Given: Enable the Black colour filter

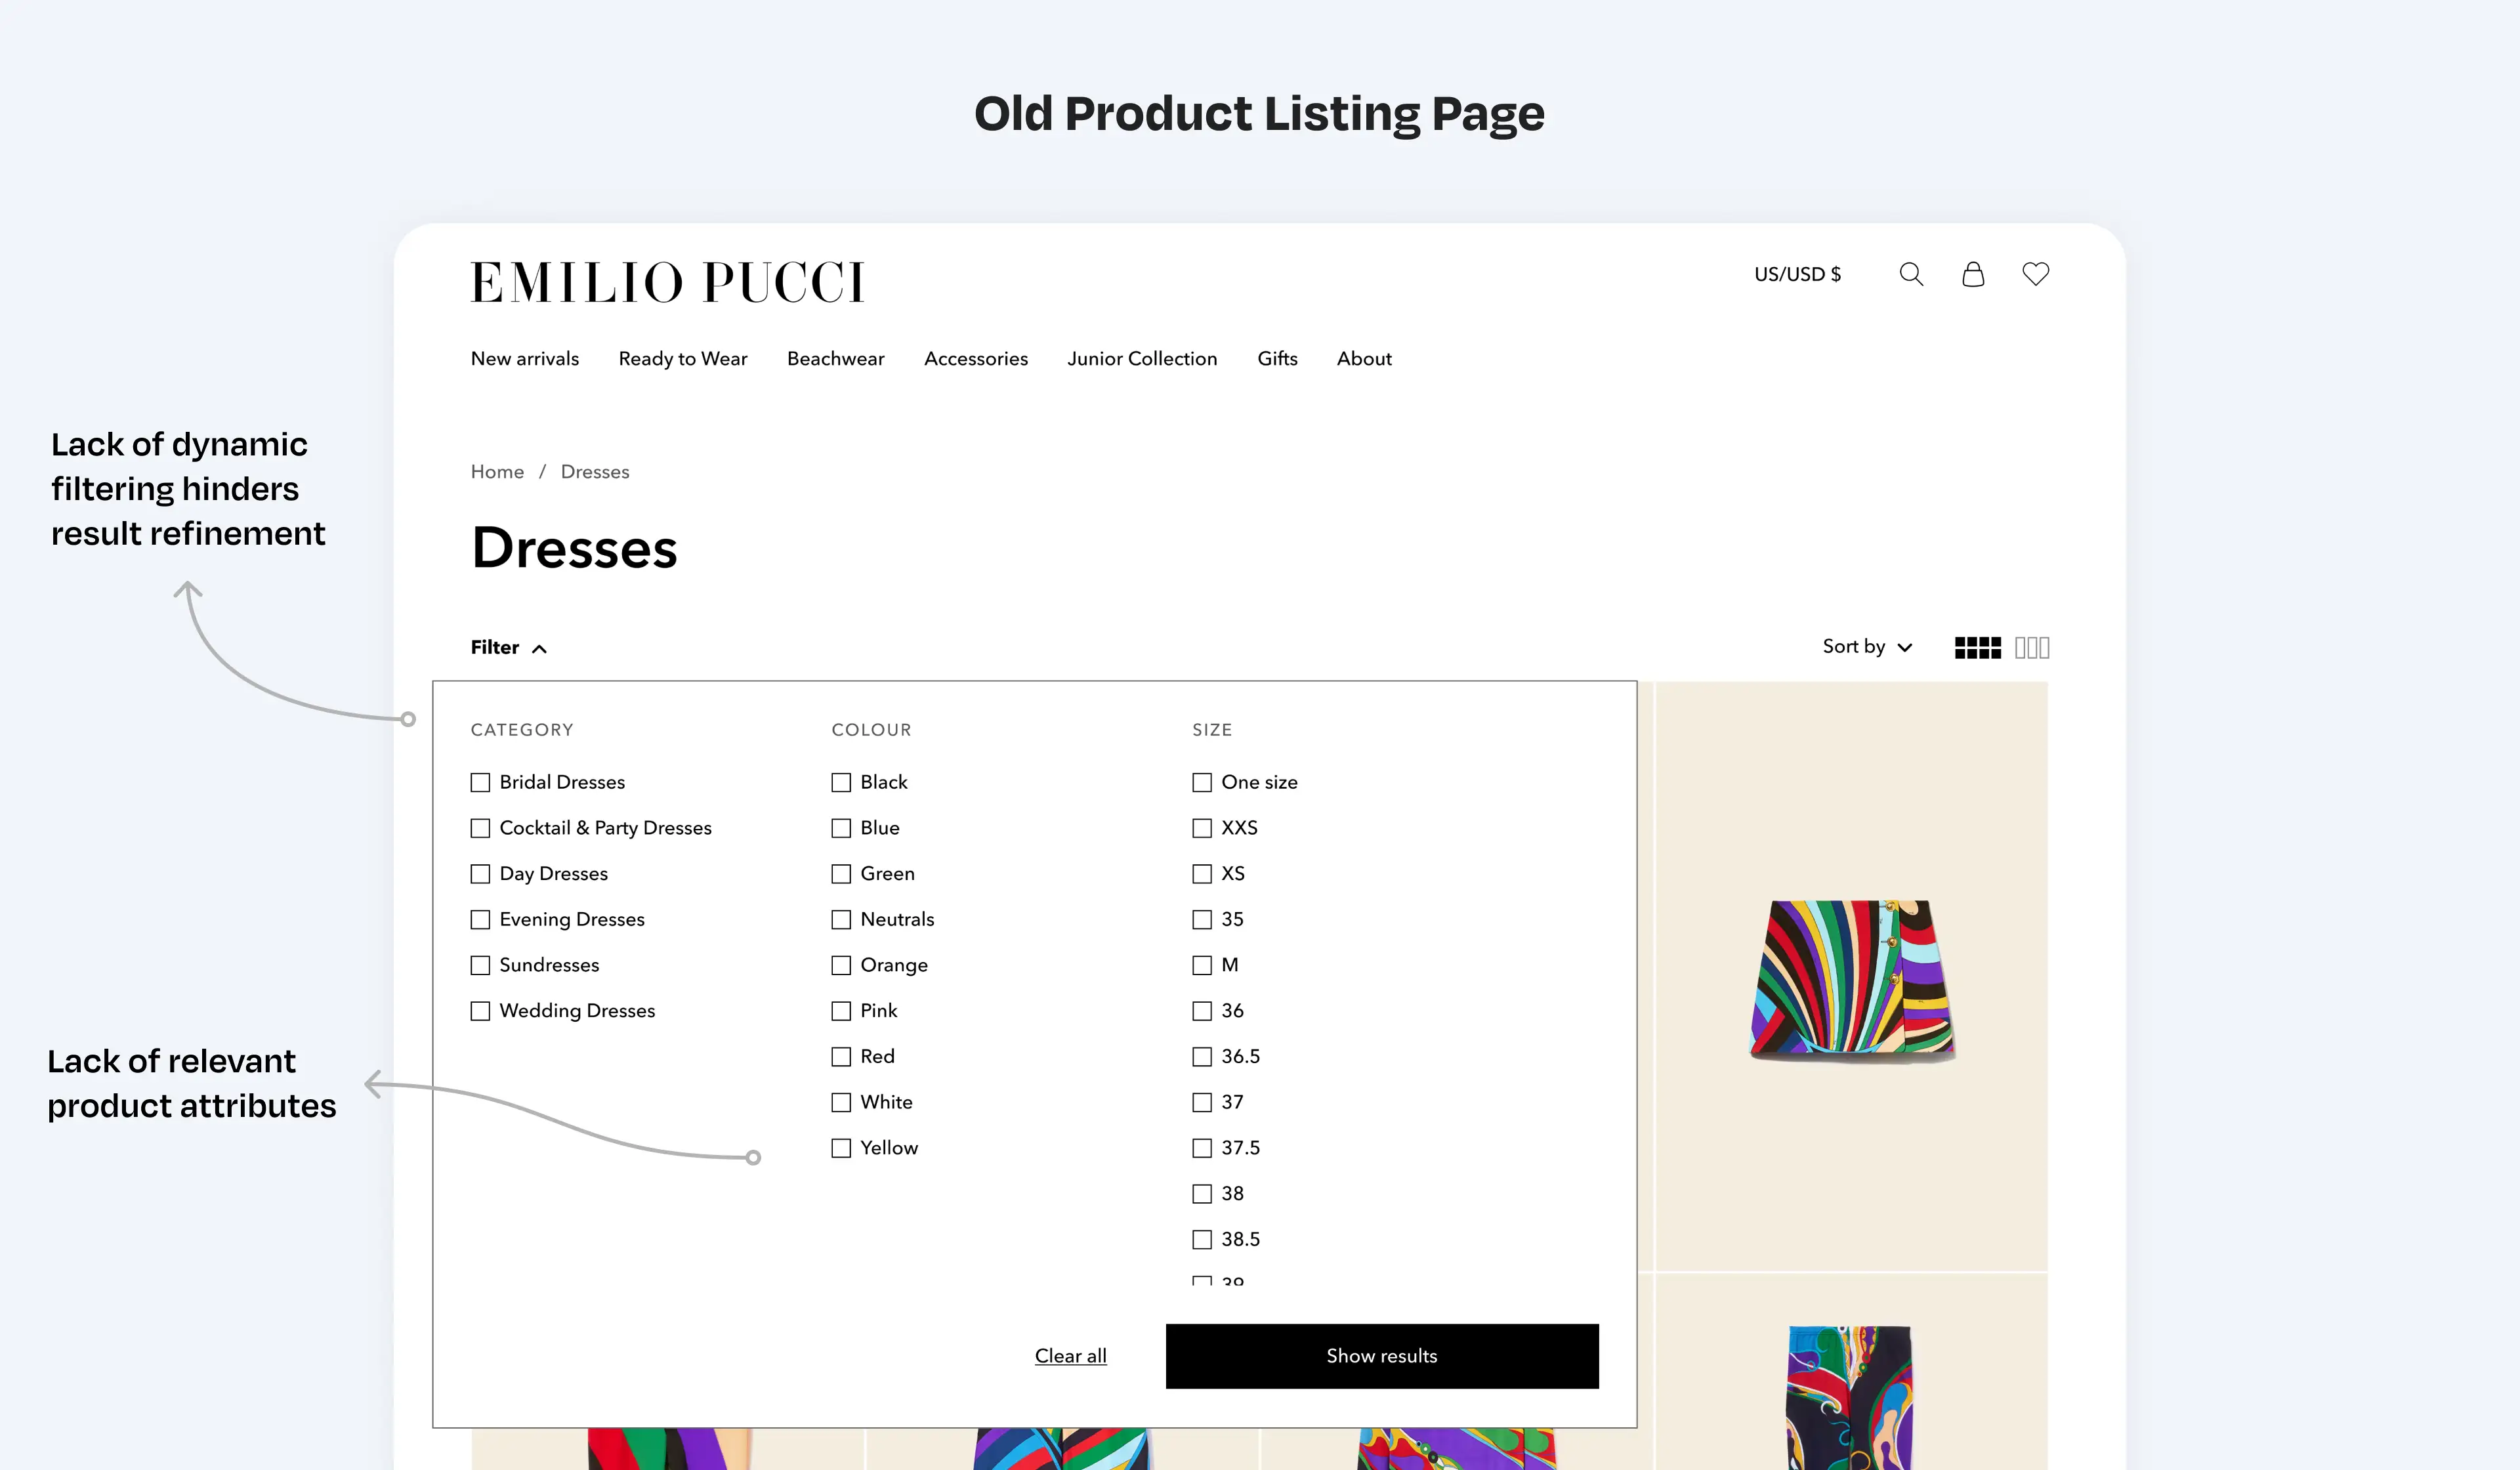Looking at the screenshot, I should pyautogui.click(x=840, y=782).
